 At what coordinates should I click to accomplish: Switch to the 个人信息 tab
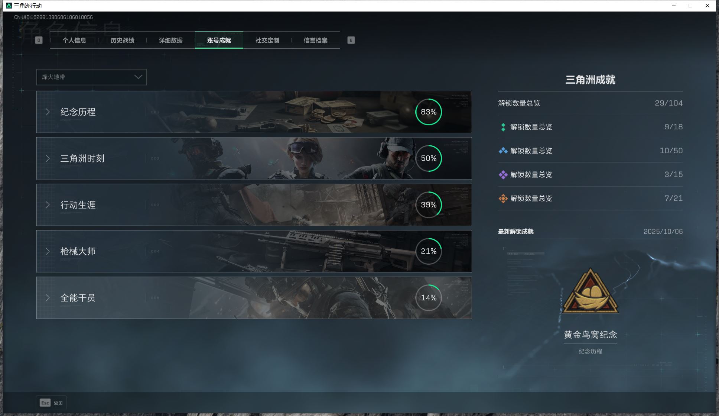(74, 40)
